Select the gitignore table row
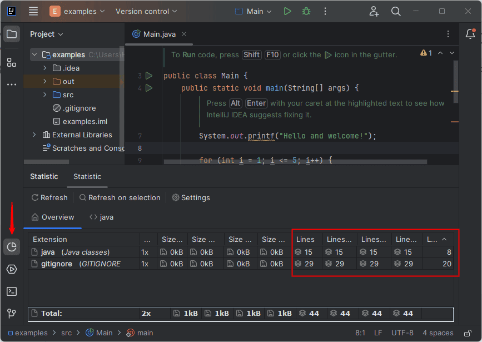482x342 pixels. click(241, 264)
